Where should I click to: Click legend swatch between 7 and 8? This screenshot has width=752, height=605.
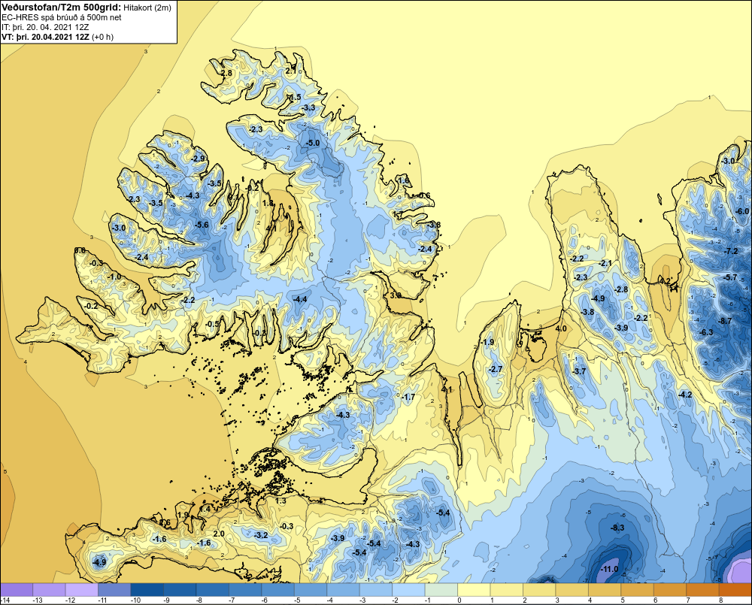702,589
